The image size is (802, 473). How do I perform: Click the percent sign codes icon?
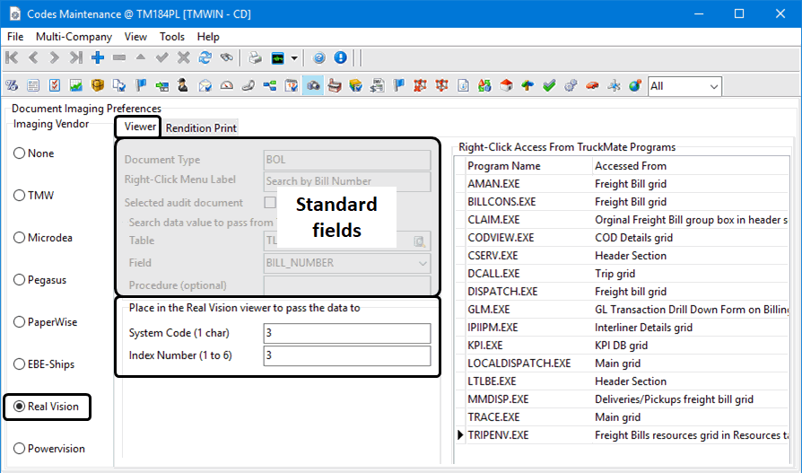pyautogui.click(x=13, y=86)
